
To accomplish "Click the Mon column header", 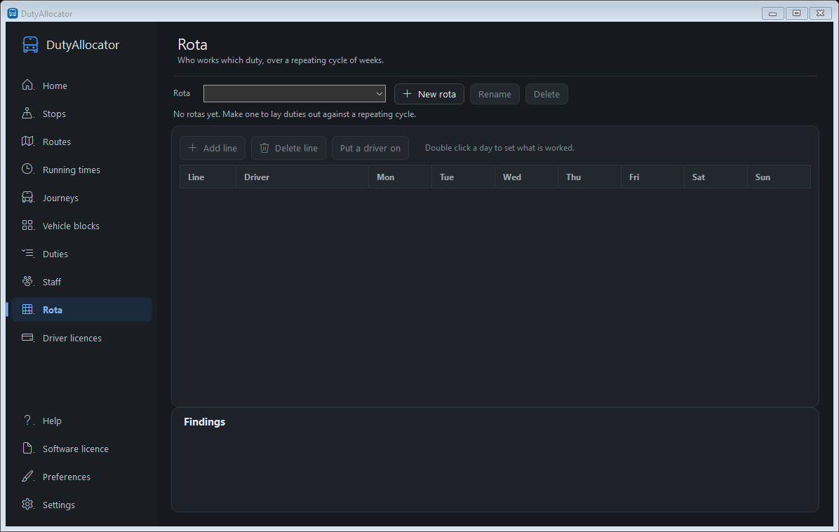I will [x=401, y=177].
